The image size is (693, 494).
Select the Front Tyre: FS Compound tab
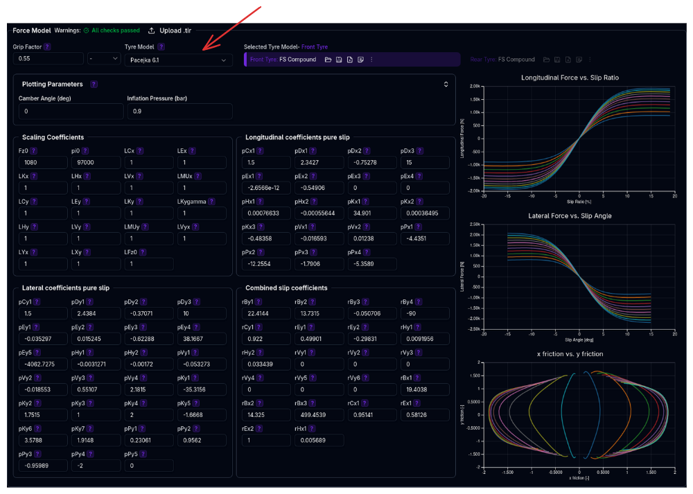(x=283, y=60)
